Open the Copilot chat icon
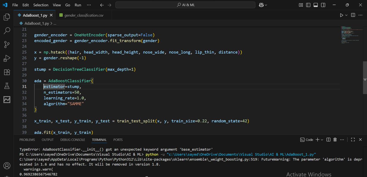The image size is (367, 177). 262,5
